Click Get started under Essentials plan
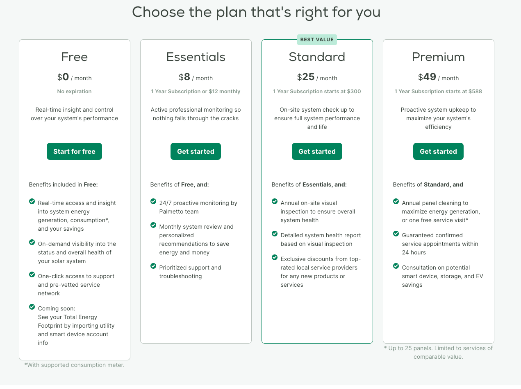This screenshot has height=389, width=521. tap(196, 151)
